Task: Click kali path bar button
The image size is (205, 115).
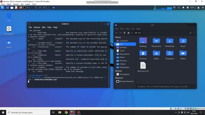Action: [138, 33]
